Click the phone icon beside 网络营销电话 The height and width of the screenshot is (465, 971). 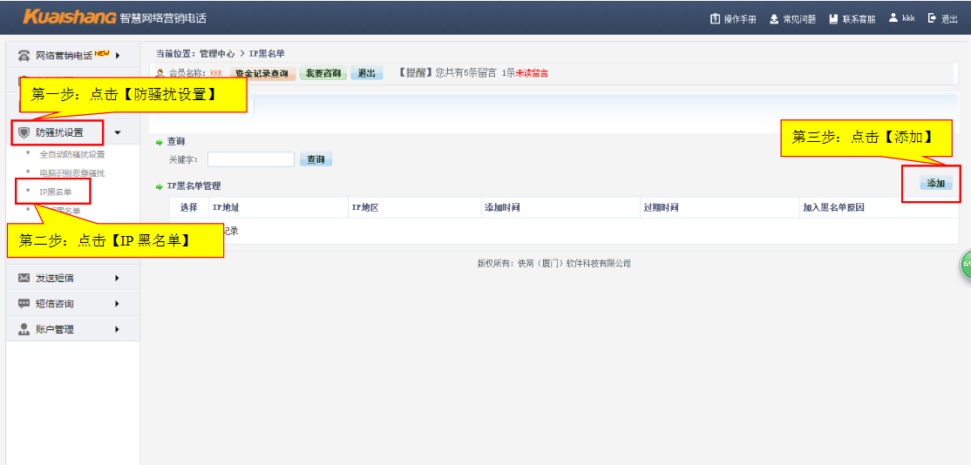pyautogui.click(x=24, y=56)
